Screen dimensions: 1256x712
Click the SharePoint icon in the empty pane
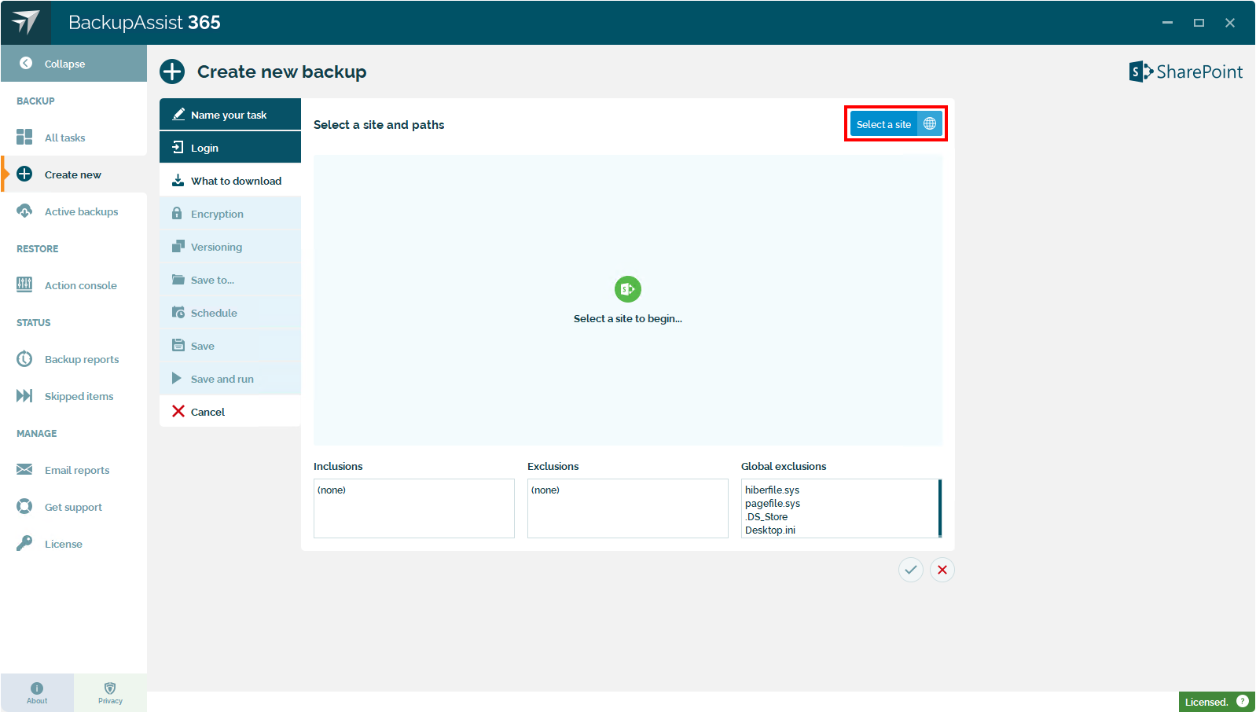pos(628,289)
